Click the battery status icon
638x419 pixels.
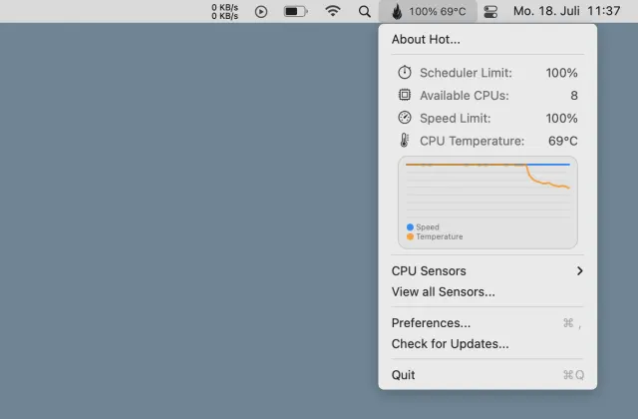296,11
